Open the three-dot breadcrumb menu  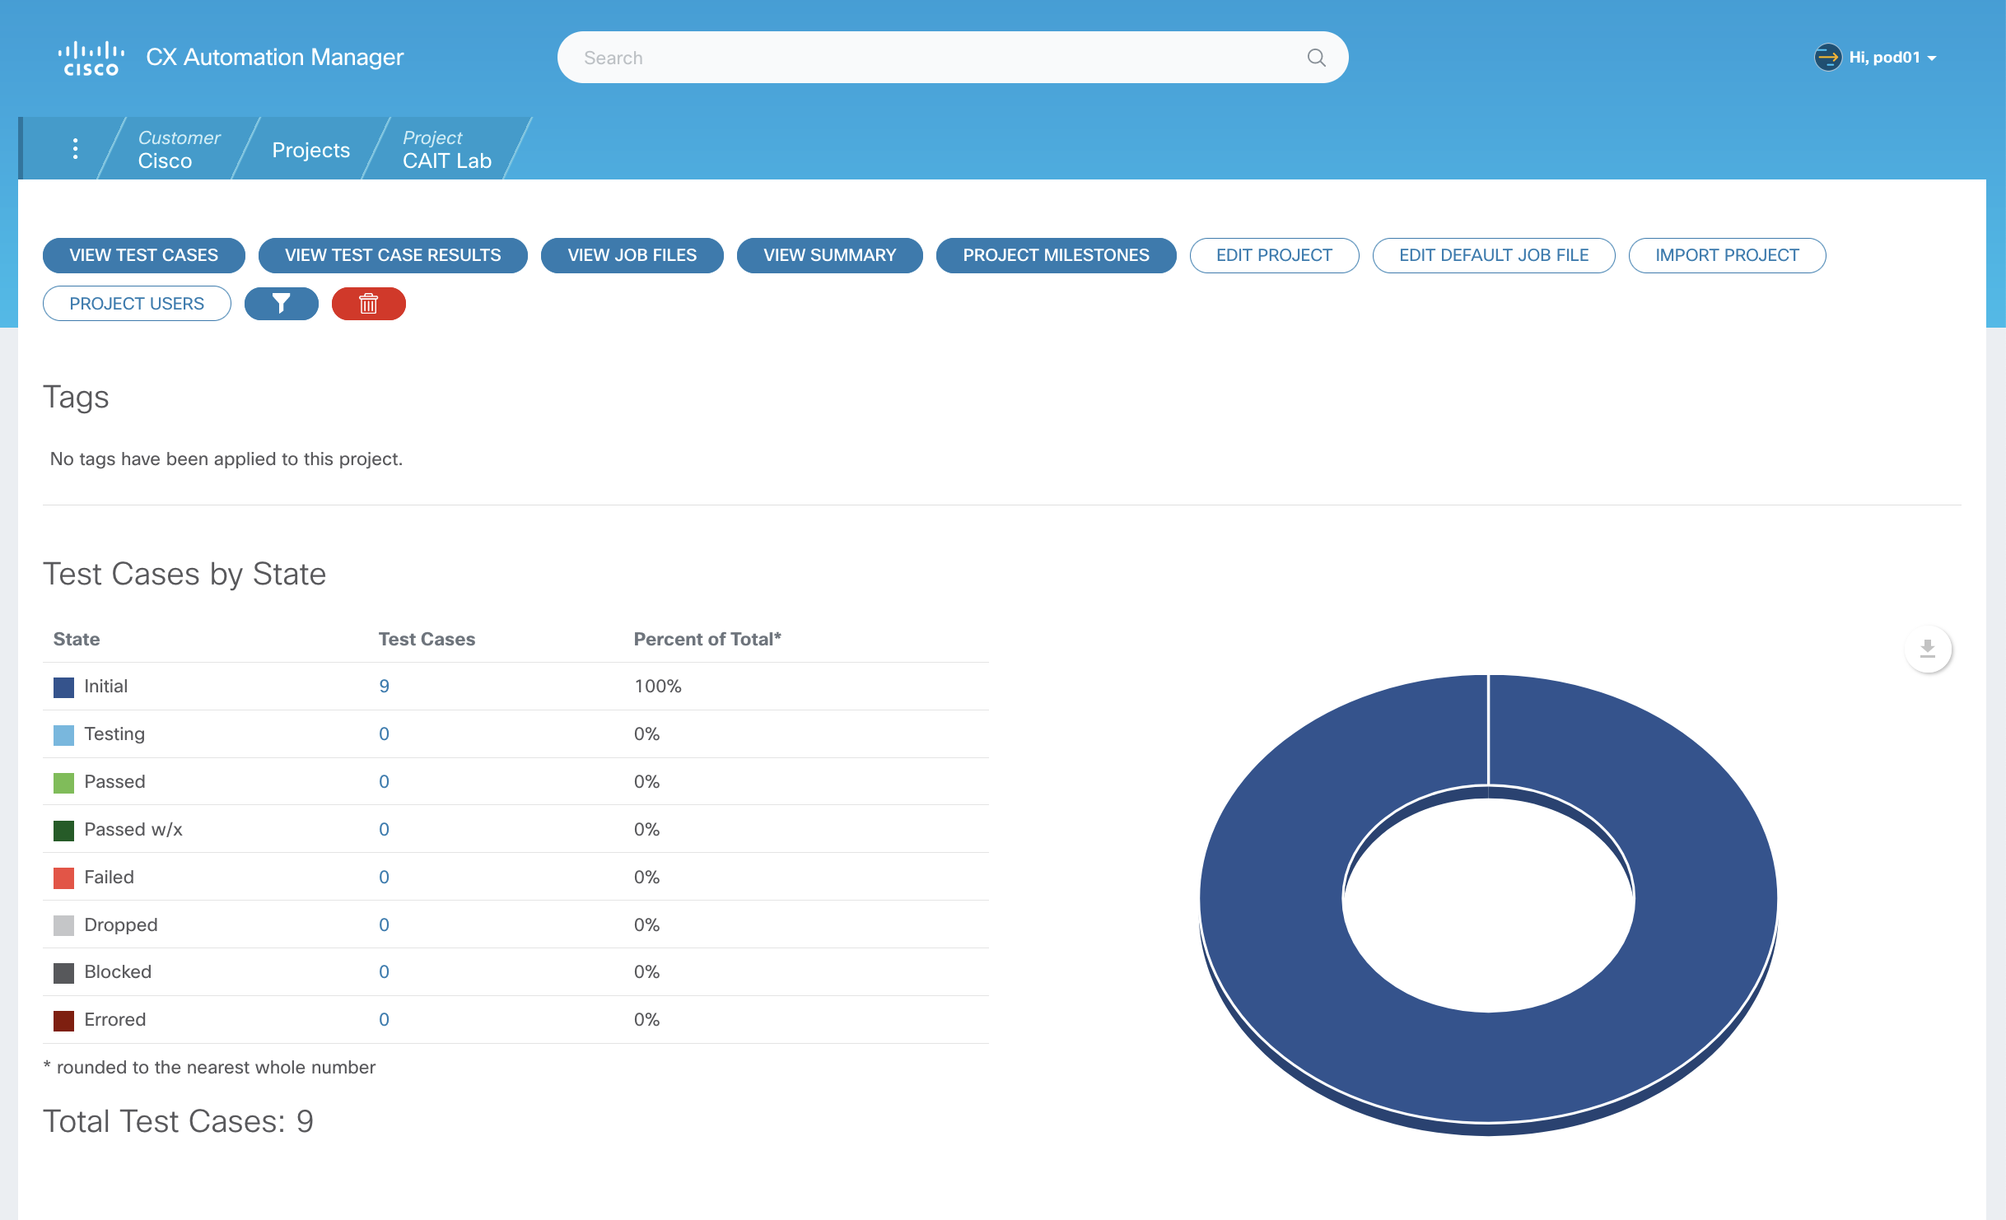75,149
